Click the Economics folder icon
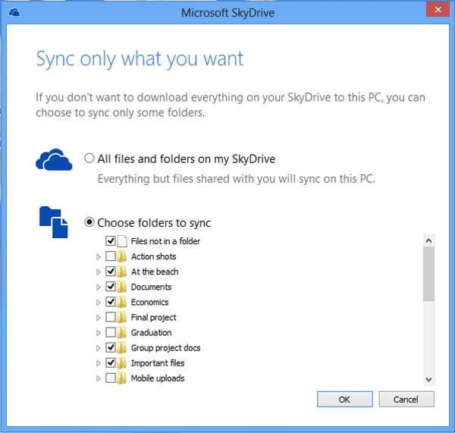Screen dimensions: 455x433 tap(122, 302)
